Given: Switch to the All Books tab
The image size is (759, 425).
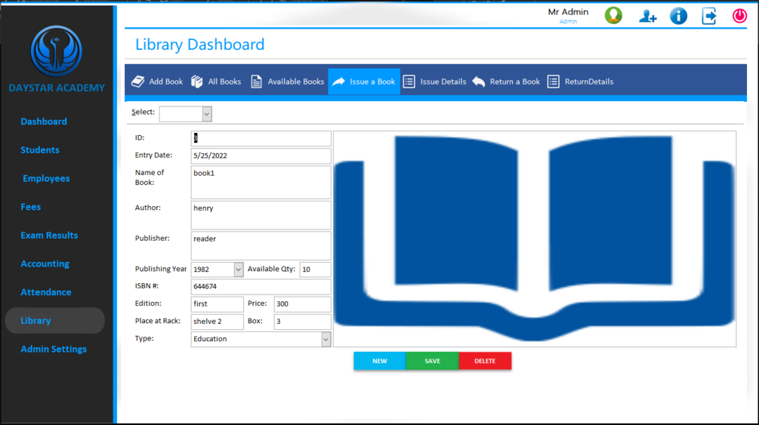Looking at the screenshot, I should (216, 82).
